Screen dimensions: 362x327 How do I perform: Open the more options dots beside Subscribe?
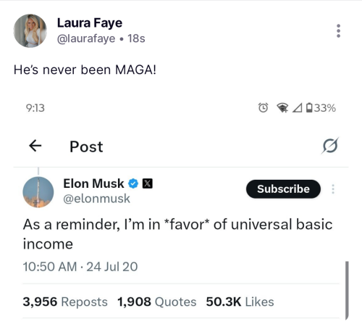tap(333, 189)
